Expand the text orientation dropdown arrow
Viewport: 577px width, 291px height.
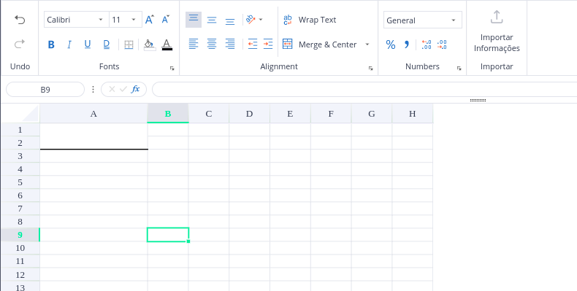click(261, 20)
